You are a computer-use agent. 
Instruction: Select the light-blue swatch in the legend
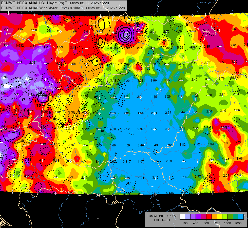click(x=241, y=217)
